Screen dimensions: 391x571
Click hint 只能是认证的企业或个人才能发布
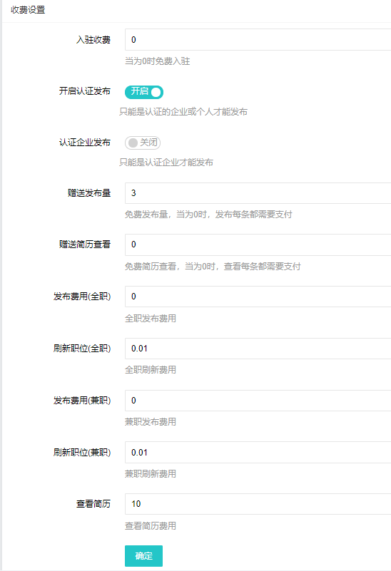(183, 112)
